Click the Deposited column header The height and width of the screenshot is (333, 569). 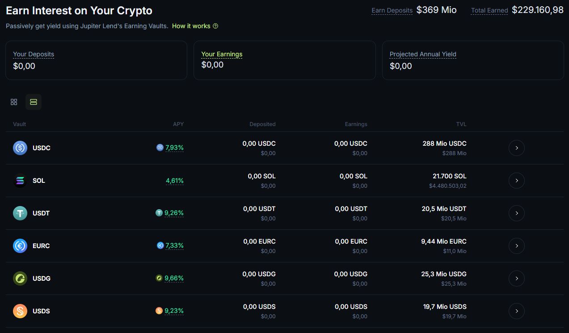pos(262,124)
